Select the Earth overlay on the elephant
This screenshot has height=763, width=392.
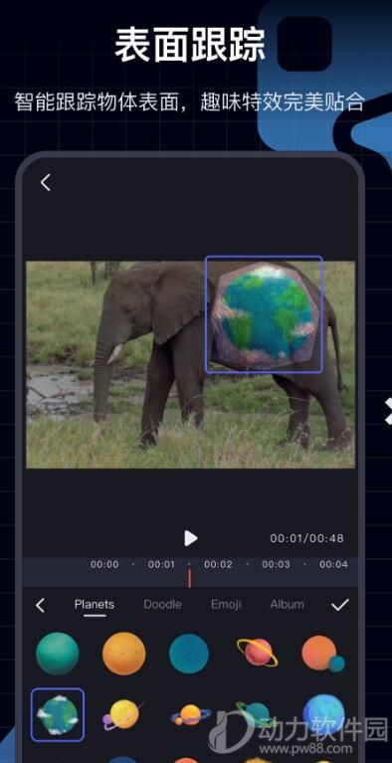coord(264,314)
